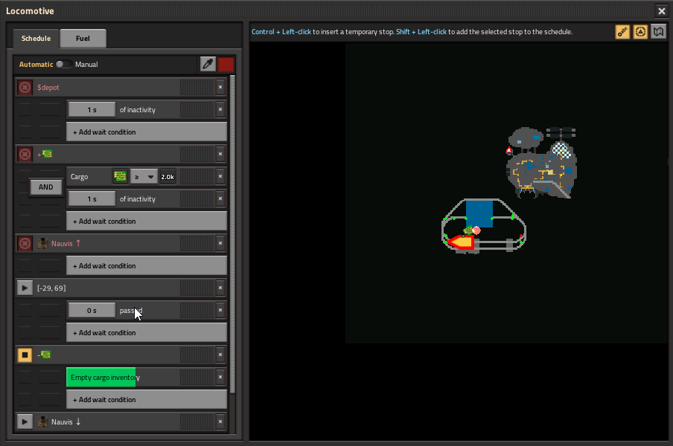Toggle train visualization icon on map
Screen dimensions: 673x446
640,32
